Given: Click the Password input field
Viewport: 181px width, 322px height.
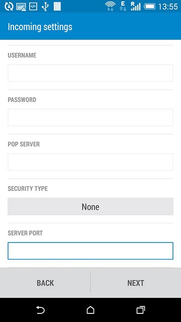Looking at the screenshot, I should (90, 117).
